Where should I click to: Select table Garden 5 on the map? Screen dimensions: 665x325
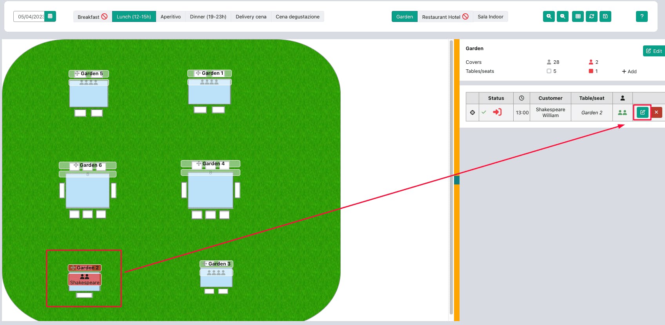tap(89, 93)
